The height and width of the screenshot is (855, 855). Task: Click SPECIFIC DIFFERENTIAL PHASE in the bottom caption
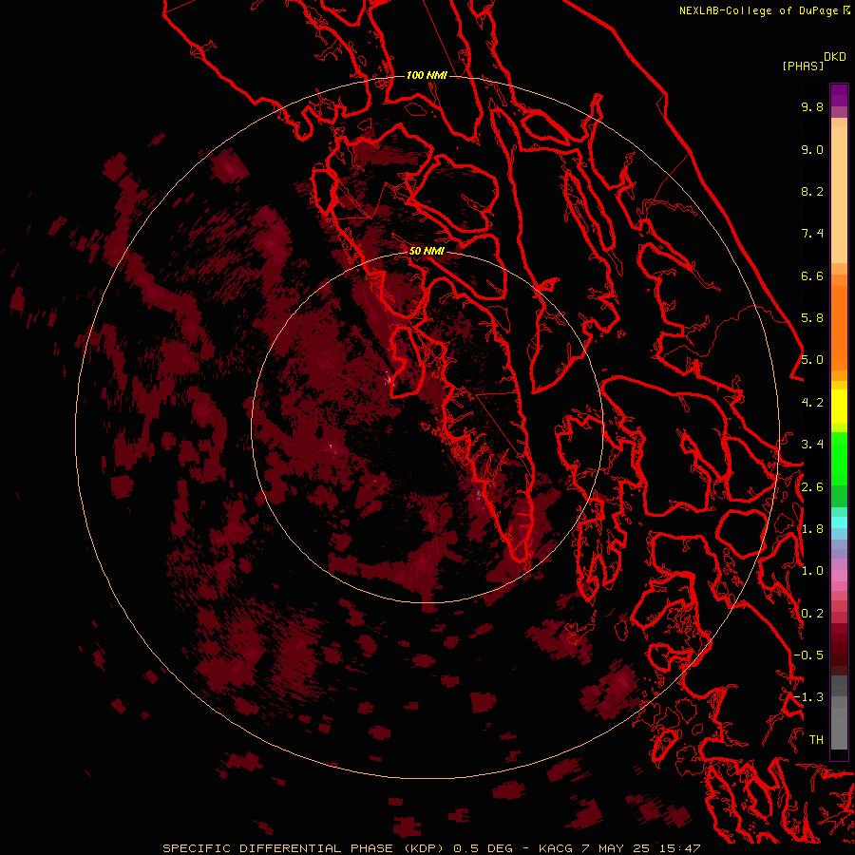pos(277,848)
